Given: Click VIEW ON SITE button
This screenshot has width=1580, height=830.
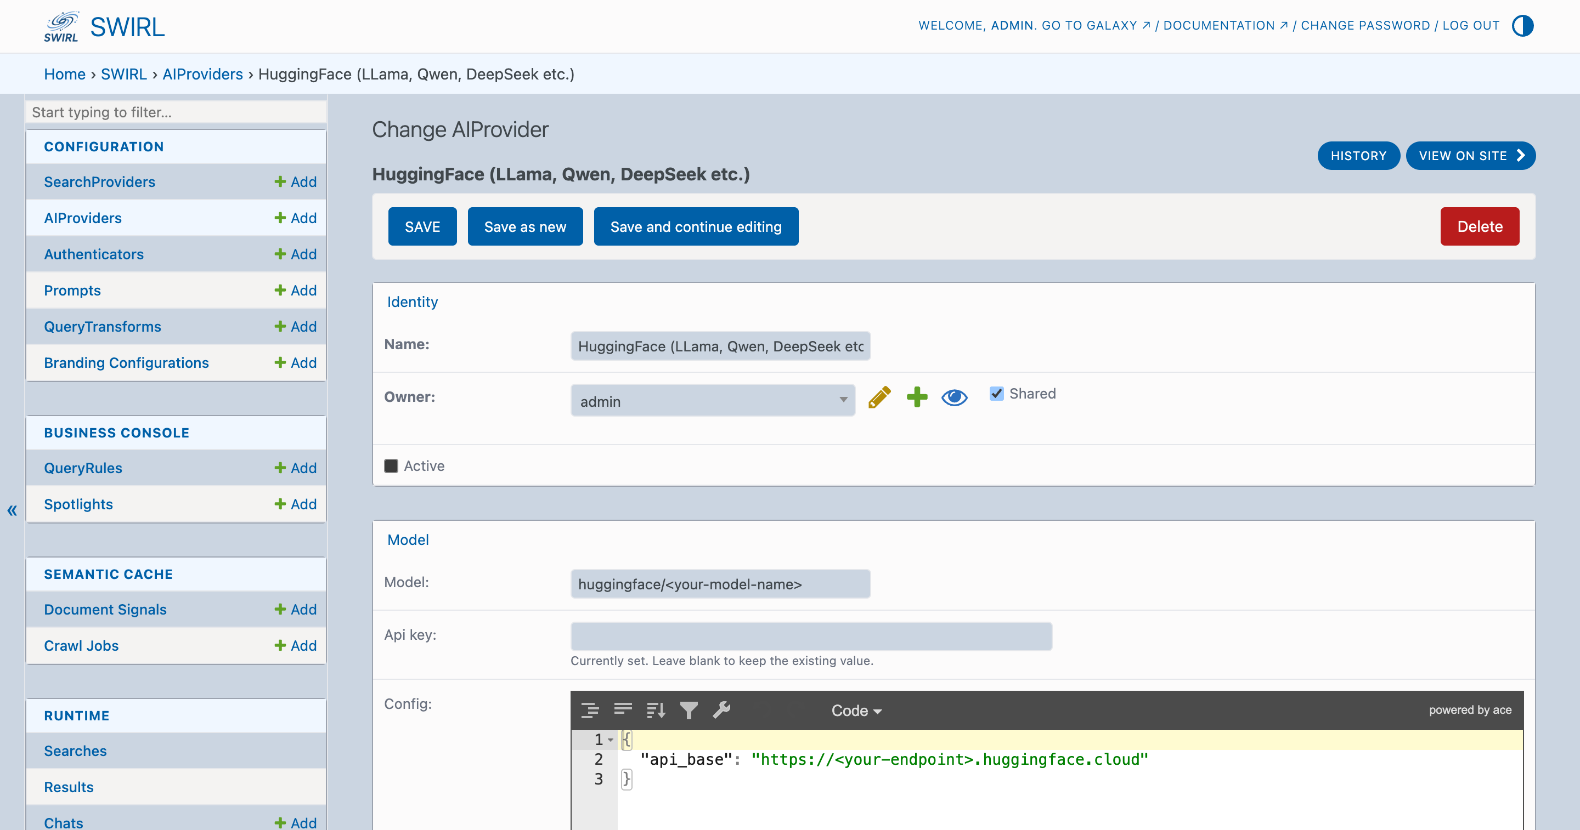Looking at the screenshot, I should point(1471,156).
